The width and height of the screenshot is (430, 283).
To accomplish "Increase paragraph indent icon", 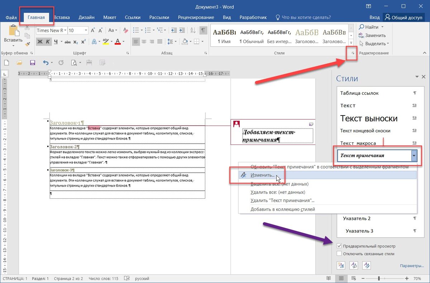I will (182, 30).
